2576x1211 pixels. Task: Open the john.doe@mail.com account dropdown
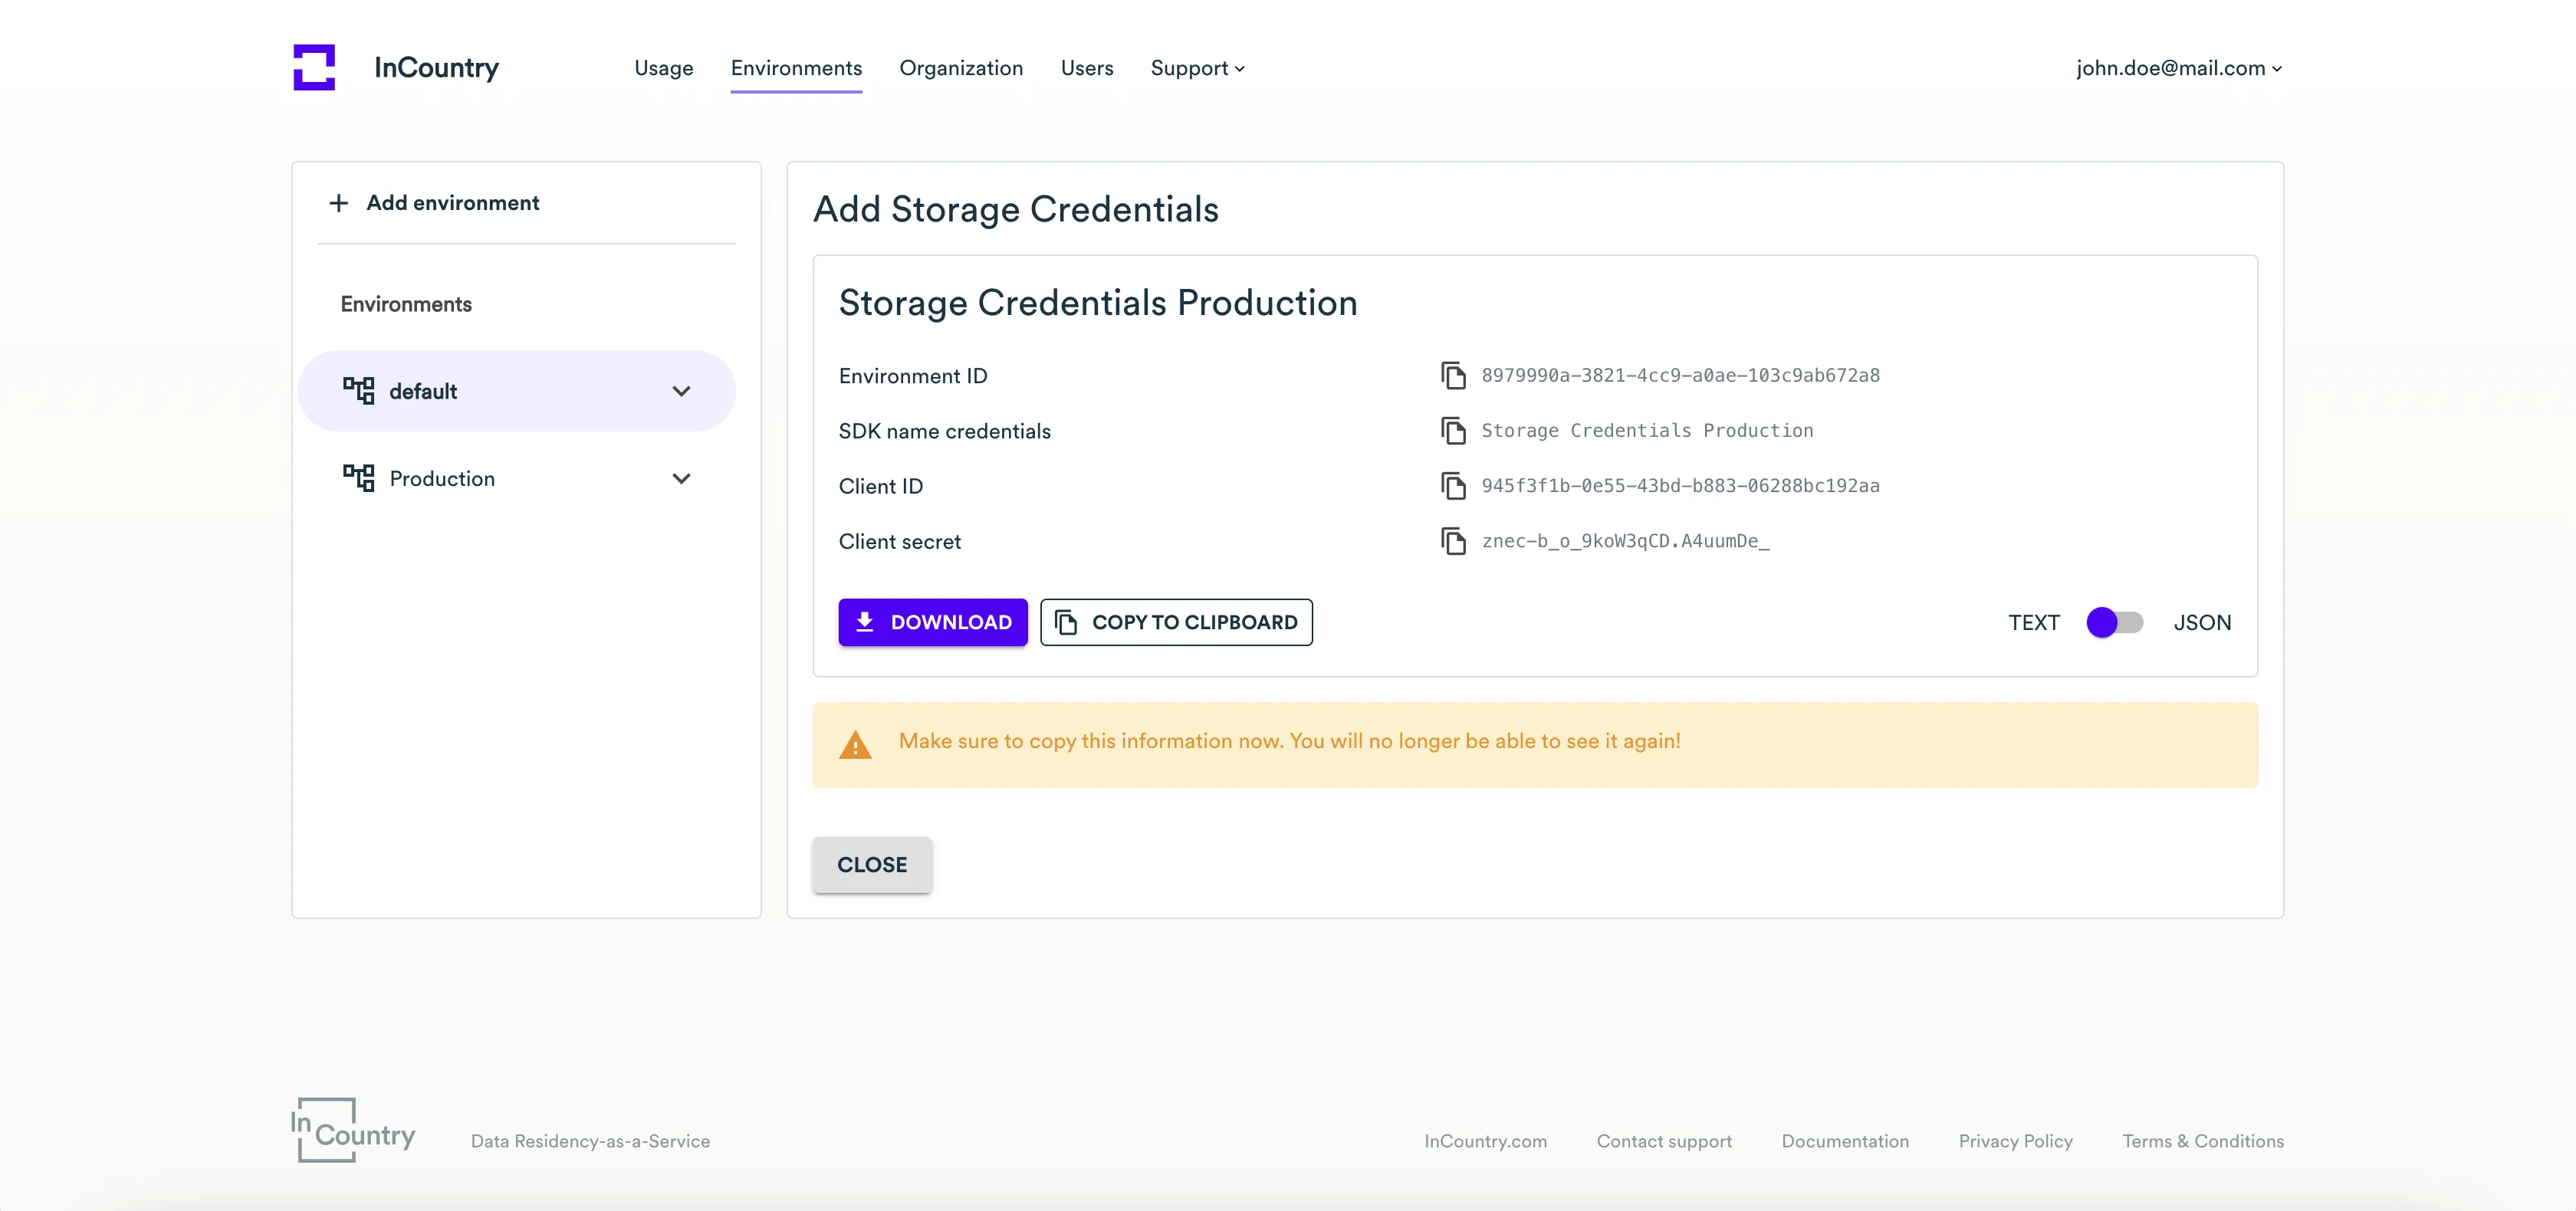point(2178,68)
